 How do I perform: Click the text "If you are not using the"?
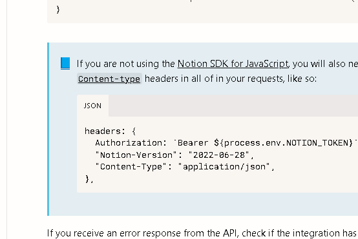126,64
